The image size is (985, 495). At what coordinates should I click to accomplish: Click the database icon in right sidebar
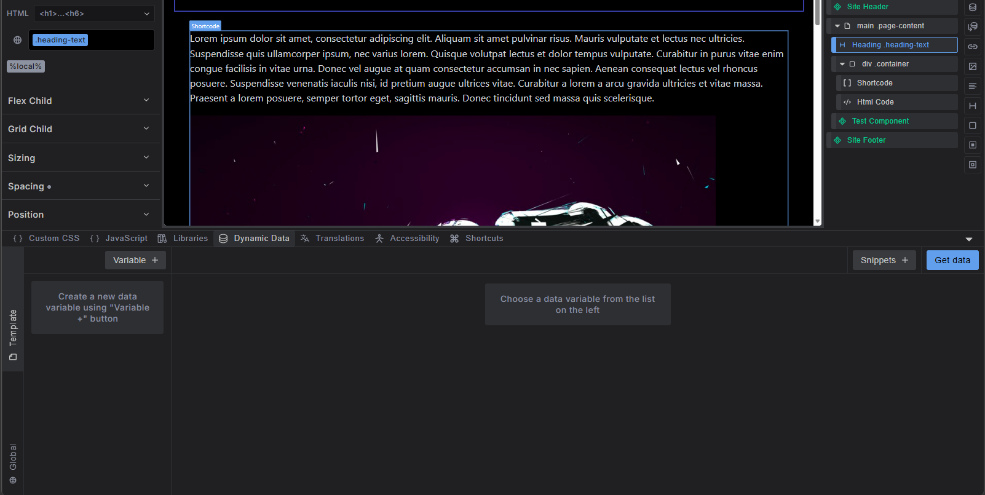[972, 7]
